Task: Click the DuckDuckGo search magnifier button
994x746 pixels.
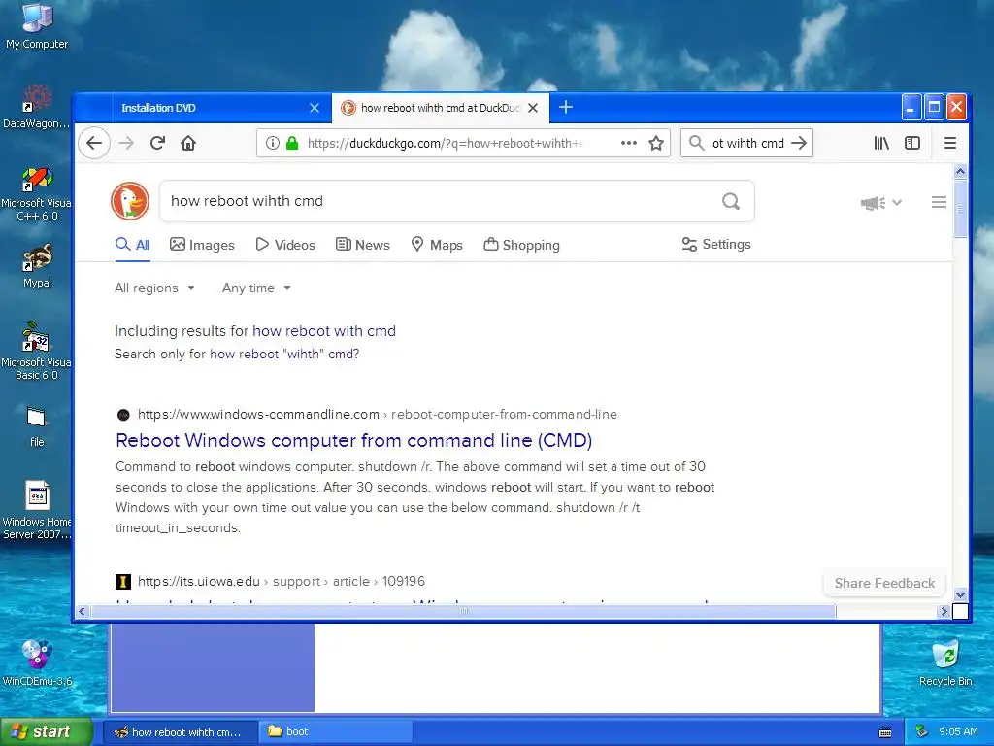Action: click(731, 201)
